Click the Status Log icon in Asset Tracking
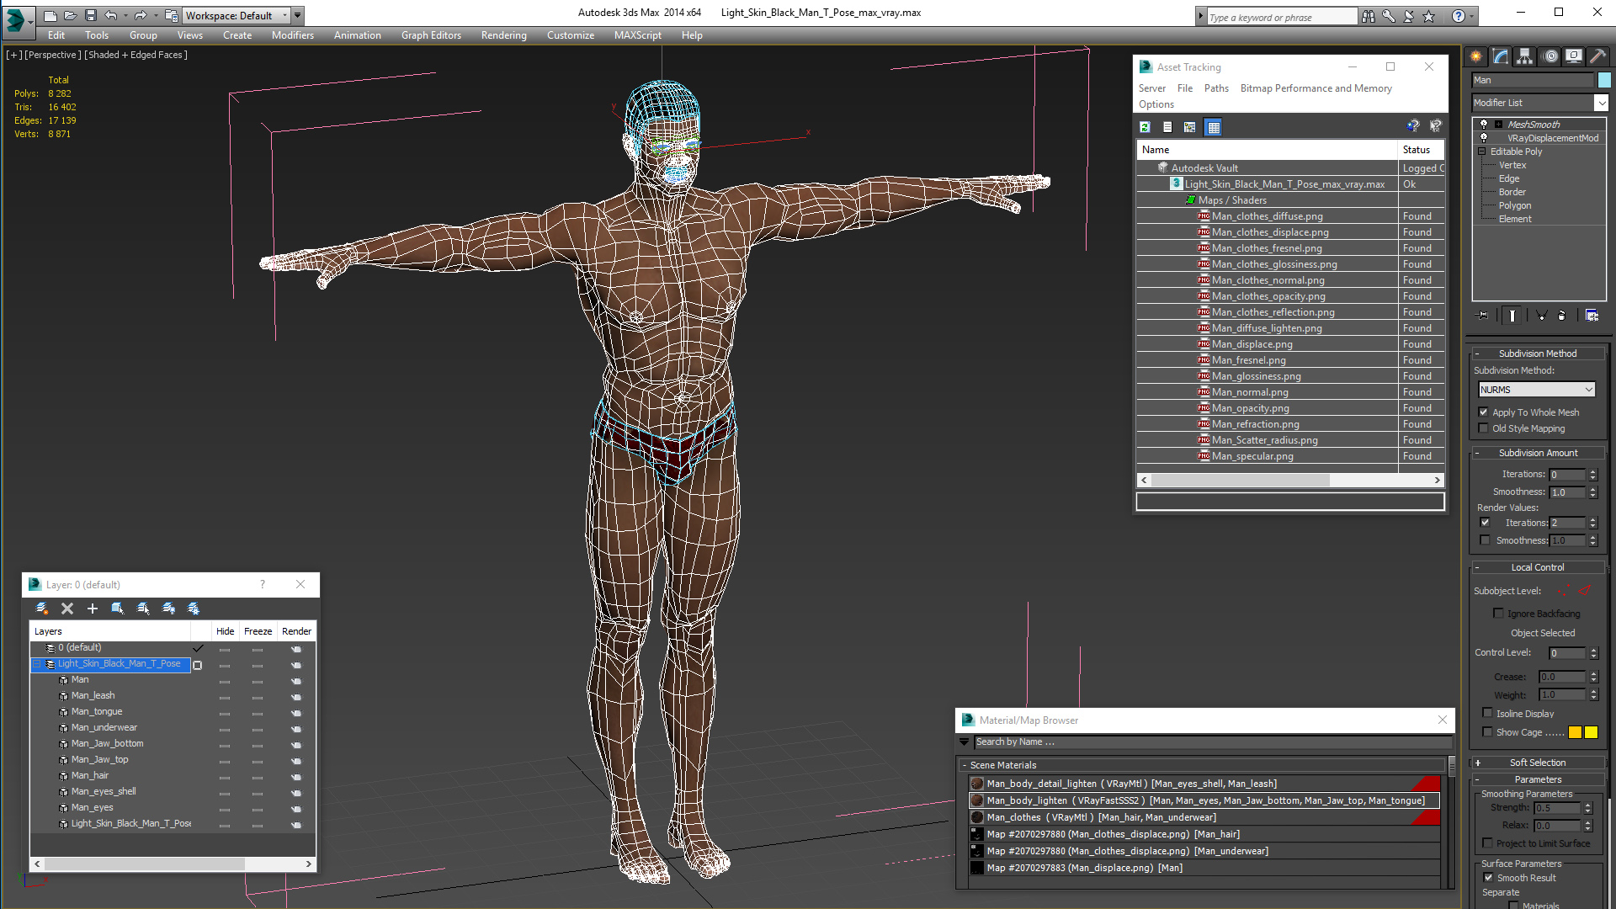Image resolution: width=1616 pixels, height=909 pixels. click(1167, 127)
